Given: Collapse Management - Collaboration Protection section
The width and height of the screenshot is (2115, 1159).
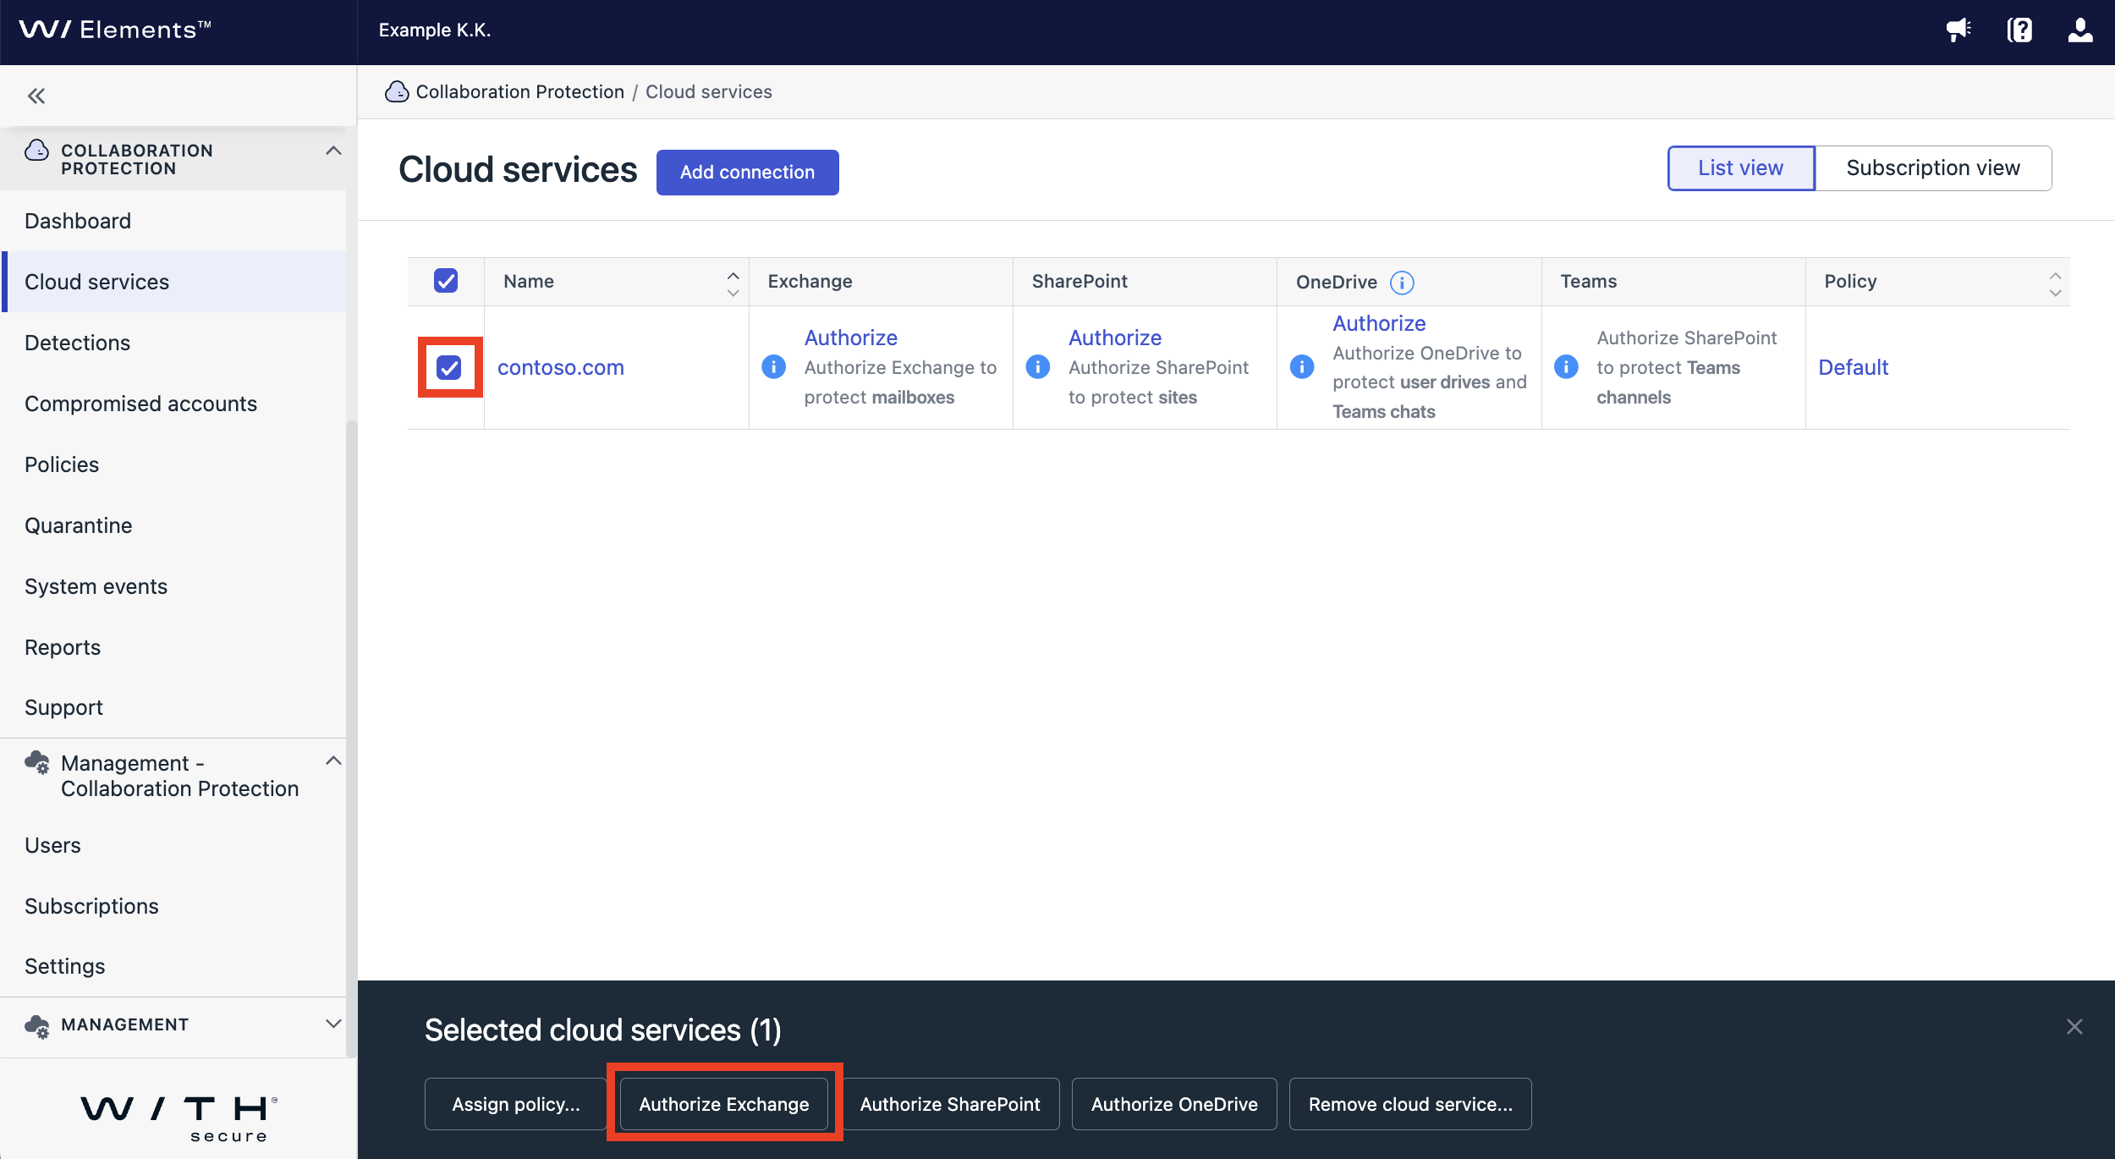Looking at the screenshot, I should [x=333, y=761].
